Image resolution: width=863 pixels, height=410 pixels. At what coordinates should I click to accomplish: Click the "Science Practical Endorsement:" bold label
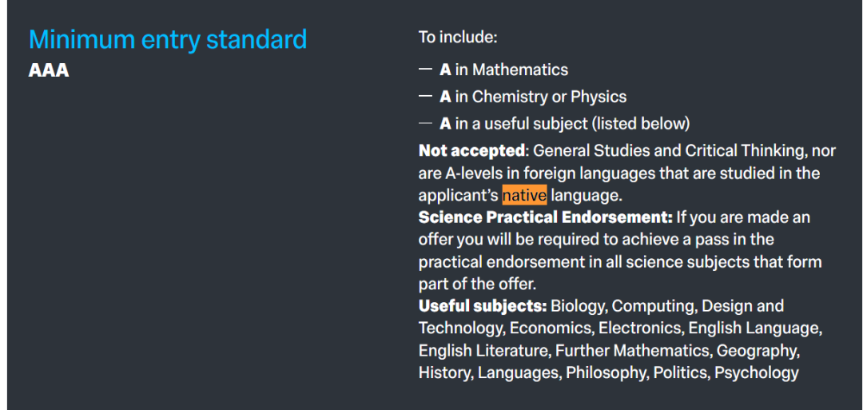click(x=545, y=217)
